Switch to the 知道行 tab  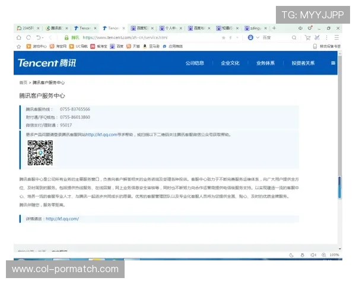point(227,28)
